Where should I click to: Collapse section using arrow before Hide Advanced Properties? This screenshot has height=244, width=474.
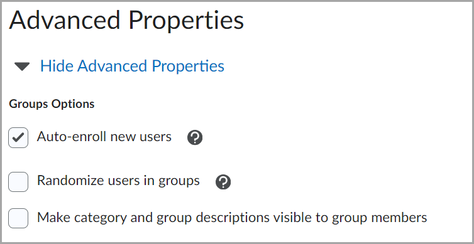pos(22,66)
